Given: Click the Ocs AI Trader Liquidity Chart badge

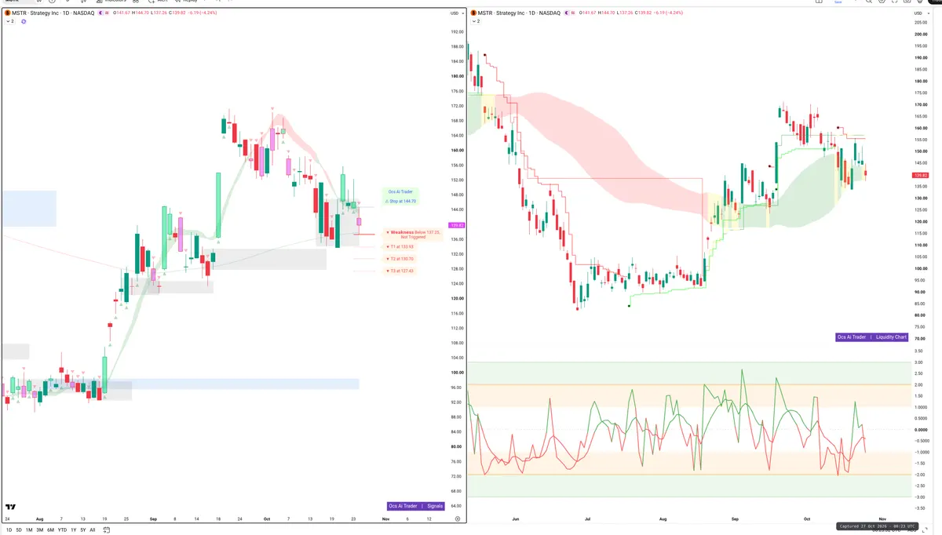Looking at the screenshot, I should click(872, 337).
